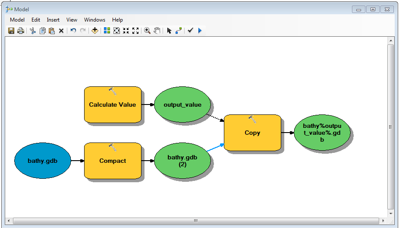The image size is (399, 228).
Task: Click the Copy tool element
Action: coord(252,133)
